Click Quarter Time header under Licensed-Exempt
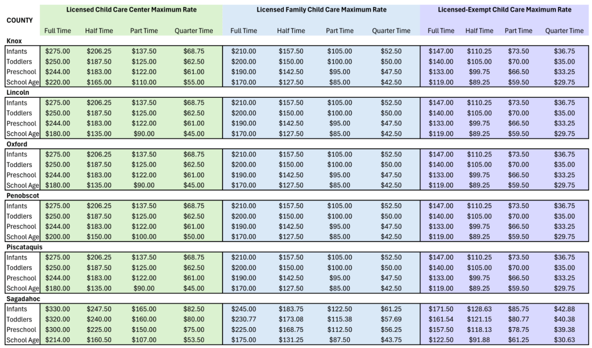This screenshot has height=348, width=592. [564, 31]
